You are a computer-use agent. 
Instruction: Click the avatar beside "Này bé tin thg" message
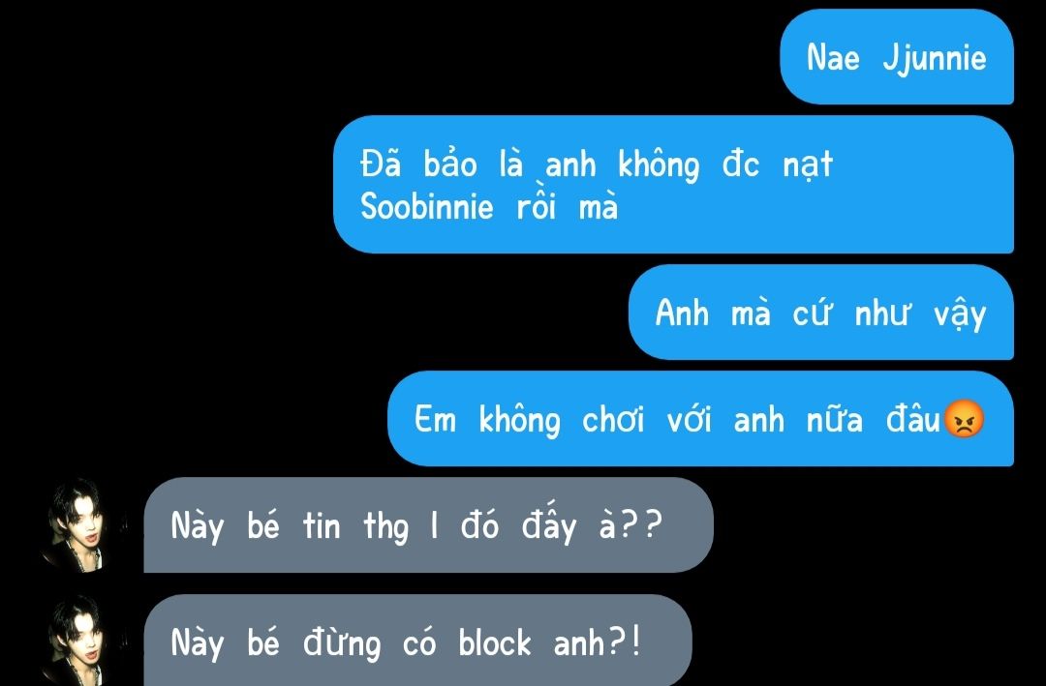point(78,524)
